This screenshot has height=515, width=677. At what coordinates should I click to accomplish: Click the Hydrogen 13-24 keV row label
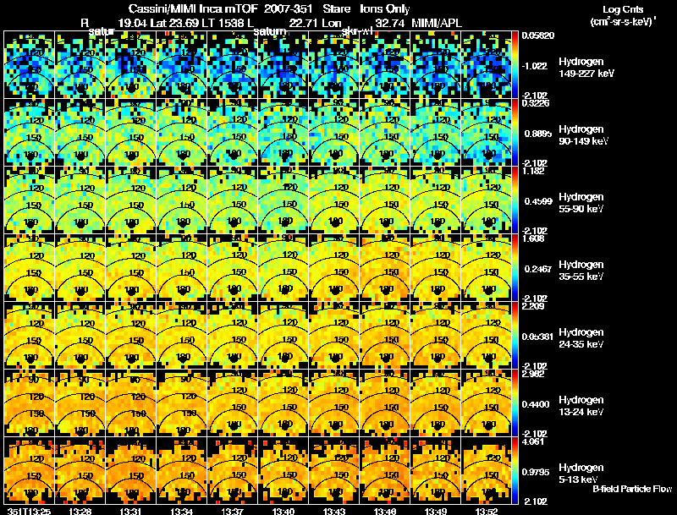[581, 406]
